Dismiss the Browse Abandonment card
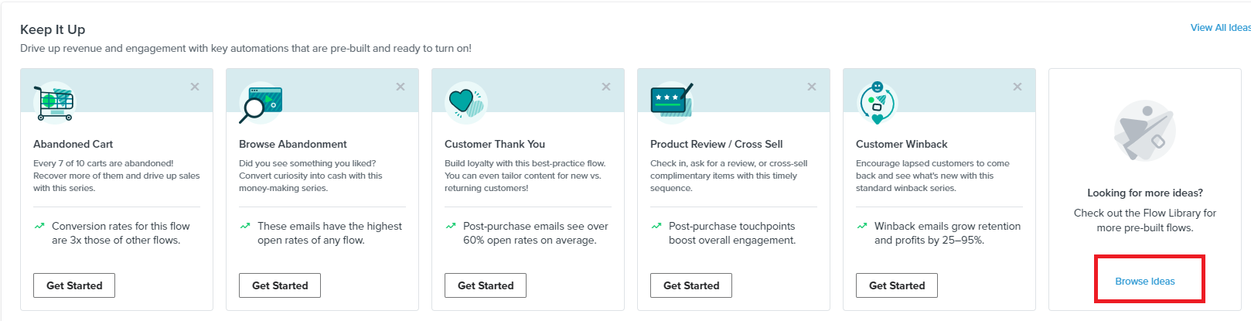 401,87
